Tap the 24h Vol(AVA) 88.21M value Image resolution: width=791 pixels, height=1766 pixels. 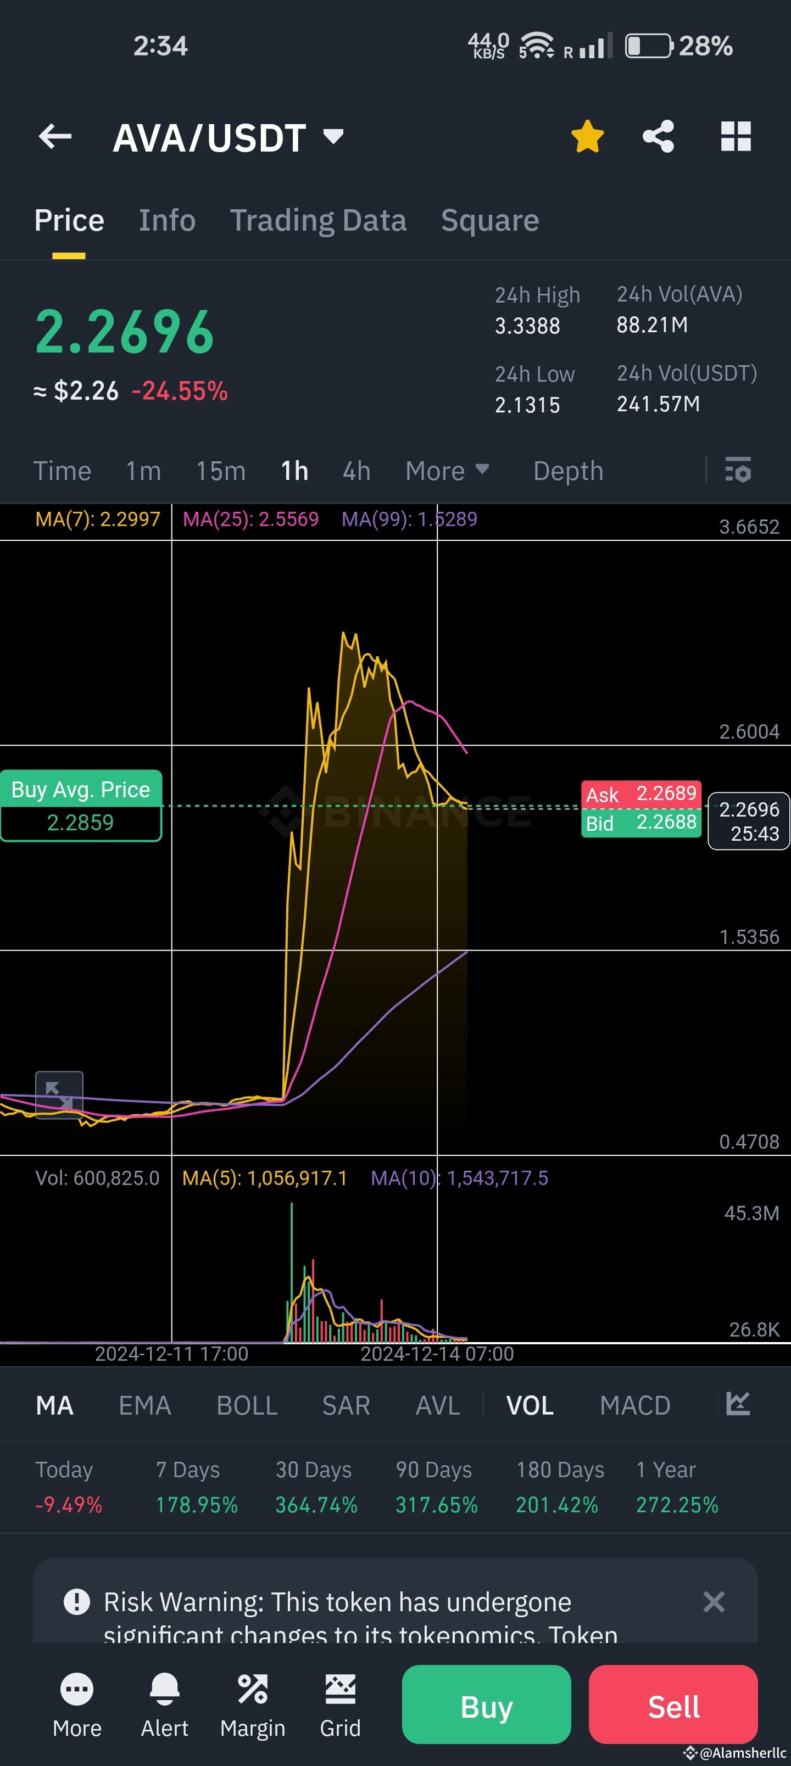coord(651,325)
